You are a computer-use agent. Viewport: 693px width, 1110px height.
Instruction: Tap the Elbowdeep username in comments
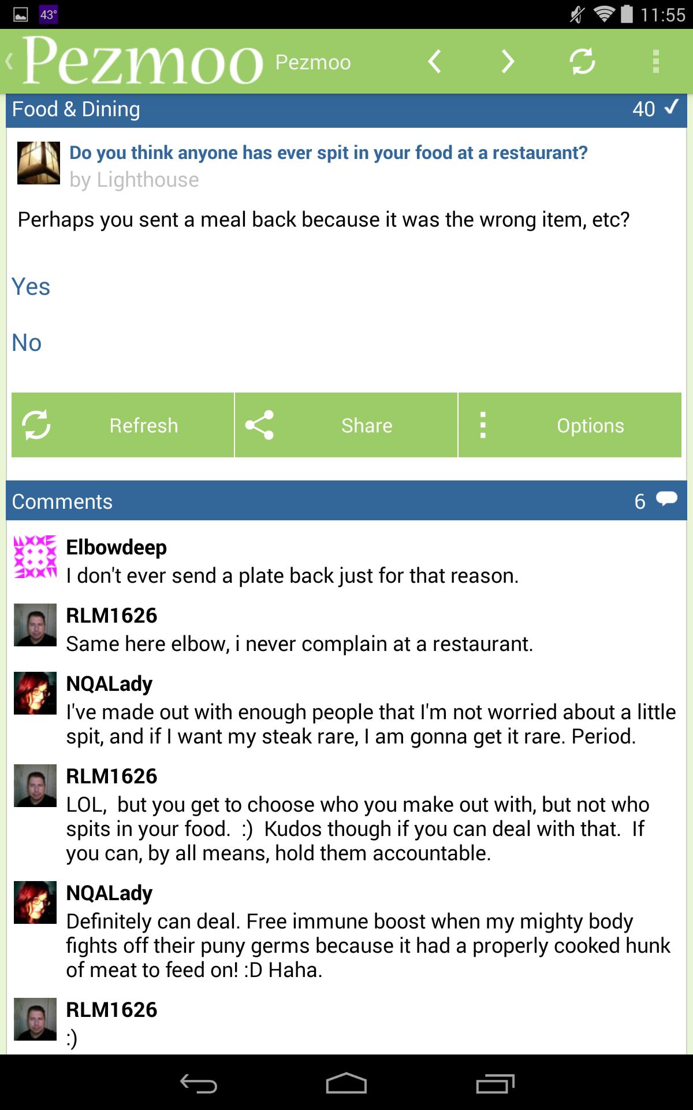(x=116, y=547)
